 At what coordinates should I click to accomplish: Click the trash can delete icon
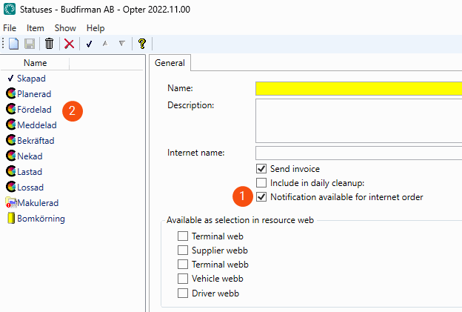[x=49, y=44]
